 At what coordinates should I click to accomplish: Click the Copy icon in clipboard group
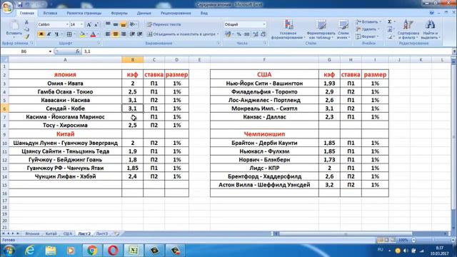(26, 29)
